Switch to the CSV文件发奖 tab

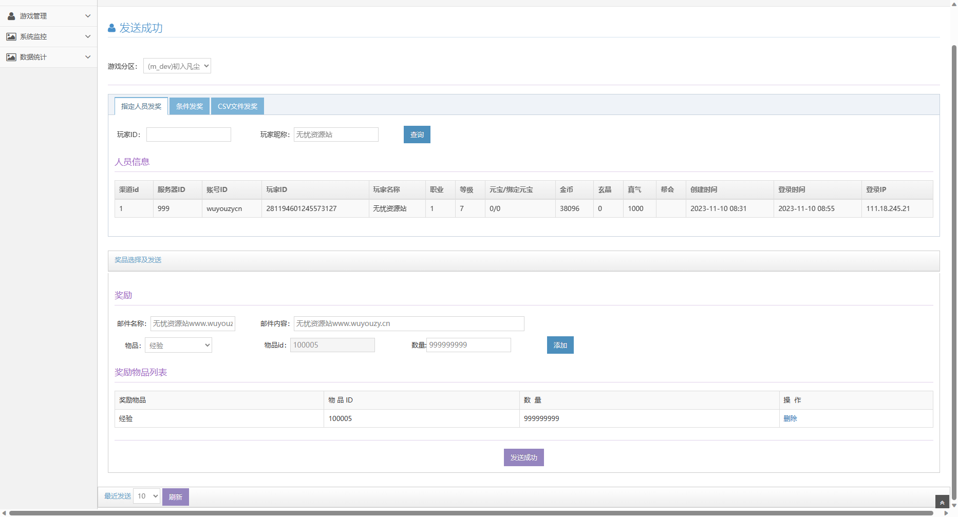[x=237, y=106]
